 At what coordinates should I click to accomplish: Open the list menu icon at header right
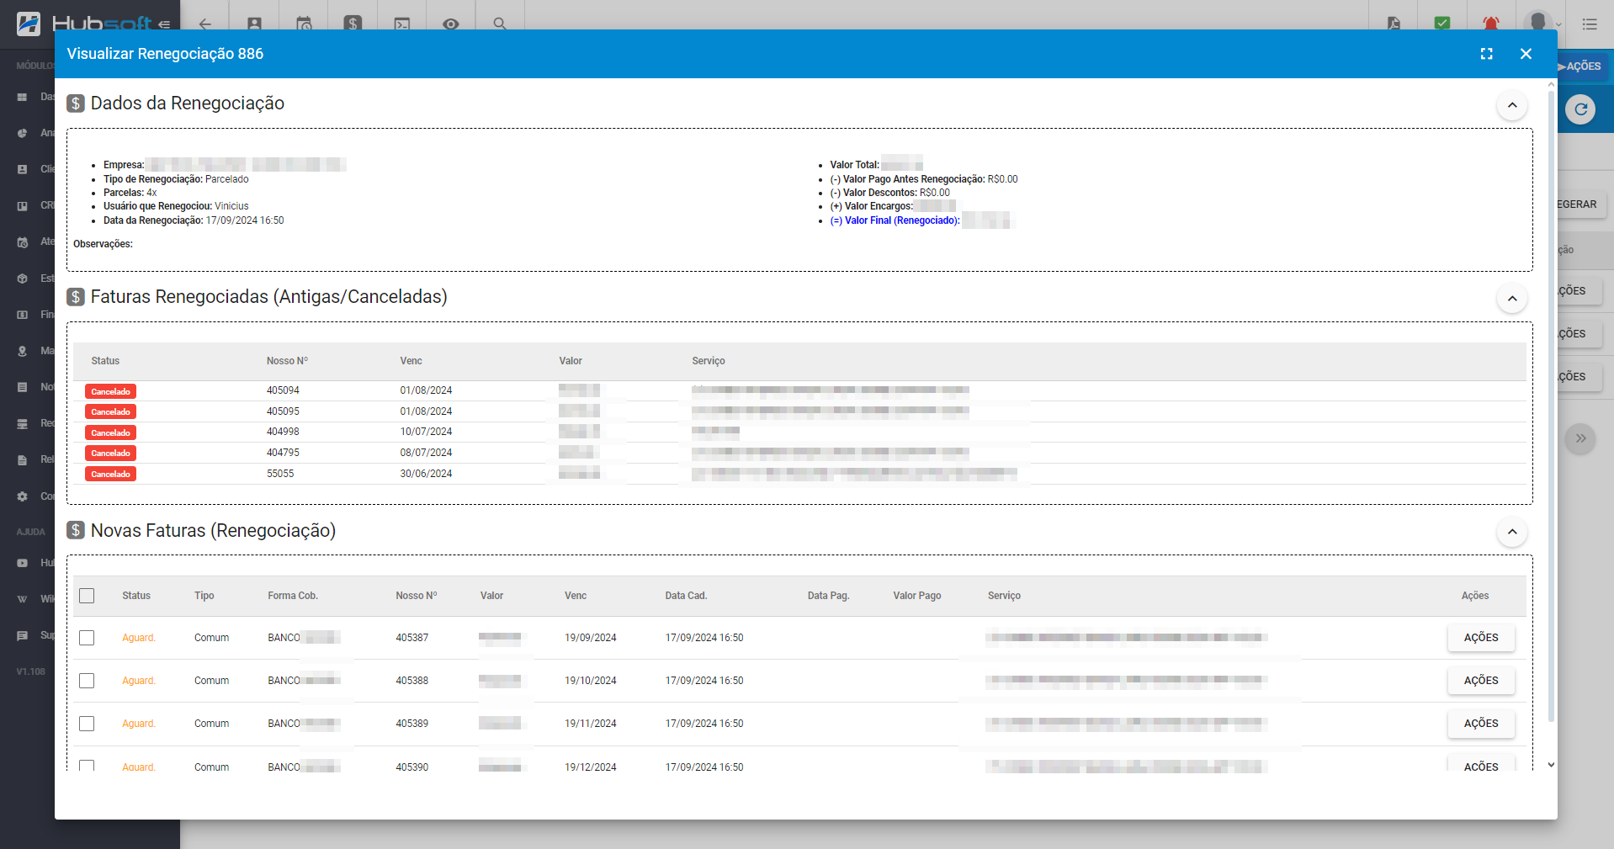[1590, 24]
